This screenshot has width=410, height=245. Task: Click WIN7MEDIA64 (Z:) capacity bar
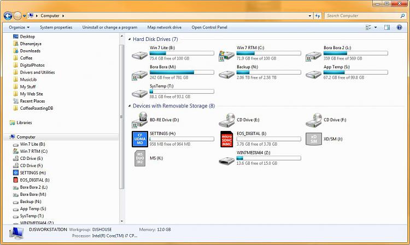(x=268, y=158)
